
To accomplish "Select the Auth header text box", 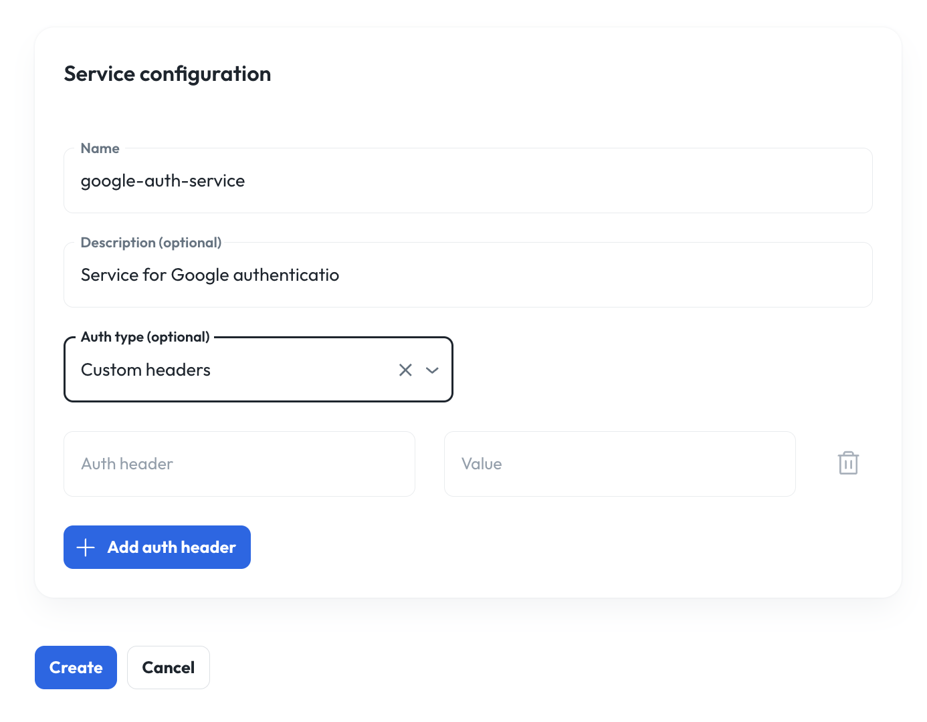I will pyautogui.click(x=239, y=464).
